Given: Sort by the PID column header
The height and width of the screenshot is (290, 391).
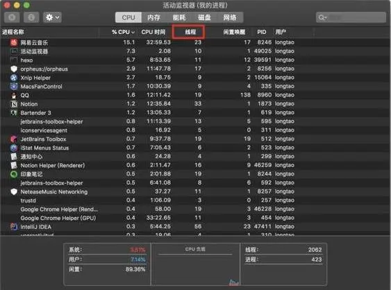Looking at the screenshot, I should pyautogui.click(x=262, y=32).
